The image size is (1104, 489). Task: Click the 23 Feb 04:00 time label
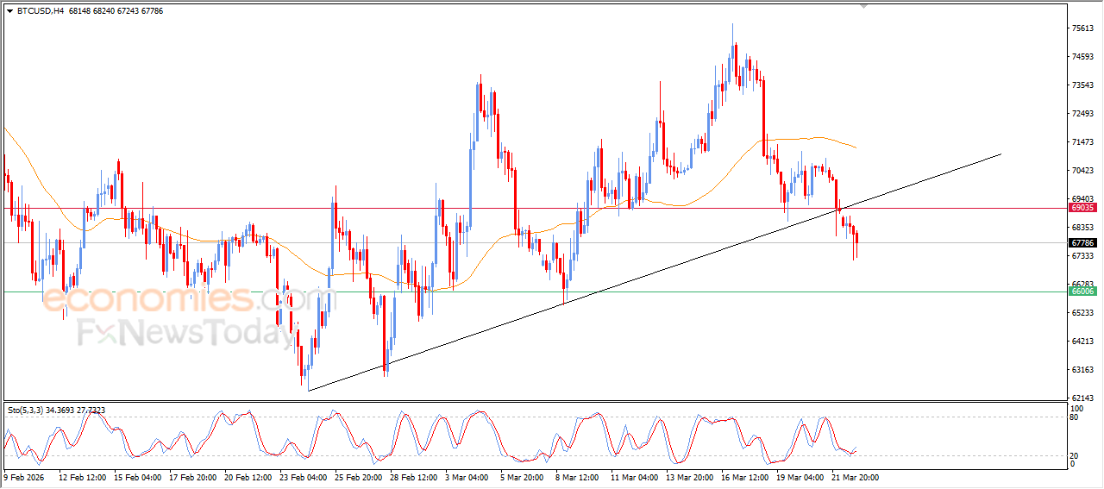coord(304,477)
